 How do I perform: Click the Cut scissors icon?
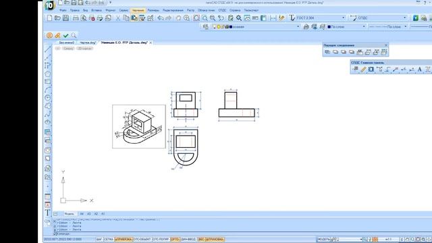coord(118,18)
